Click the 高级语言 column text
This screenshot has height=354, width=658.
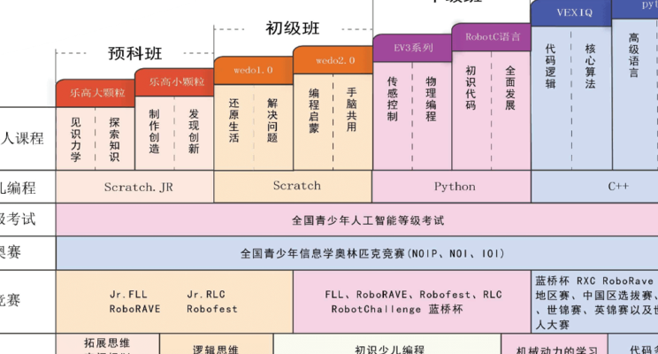coord(633,55)
